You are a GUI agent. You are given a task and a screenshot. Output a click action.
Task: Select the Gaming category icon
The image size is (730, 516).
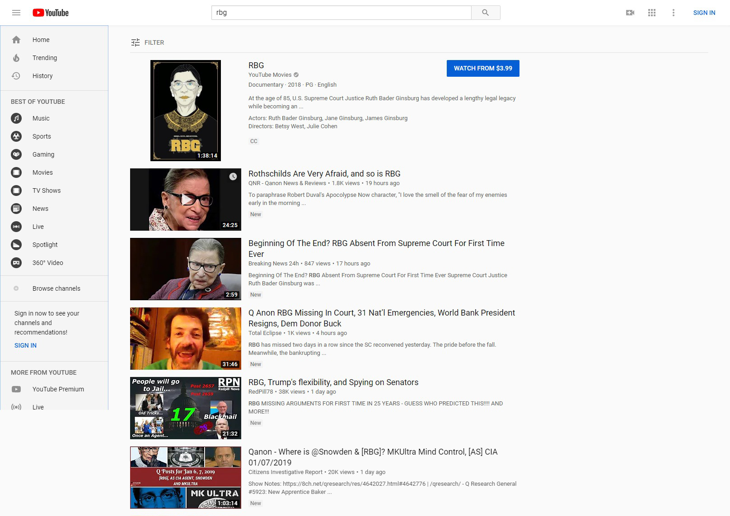[x=16, y=154]
